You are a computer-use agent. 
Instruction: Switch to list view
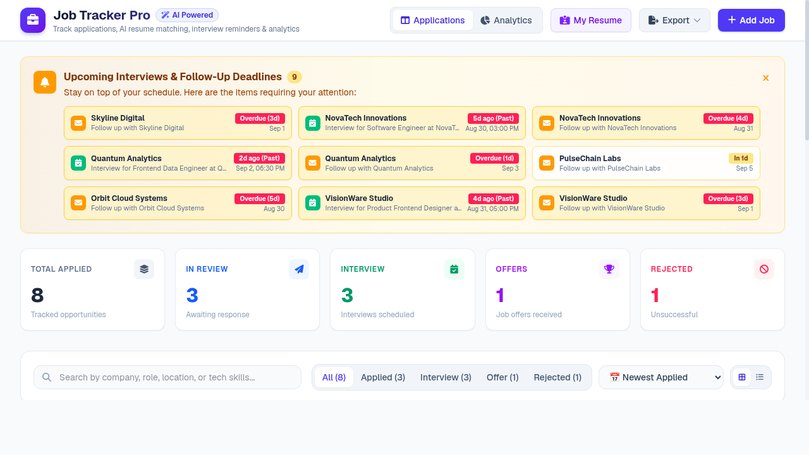pyautogui.click(x=760, y=377)
